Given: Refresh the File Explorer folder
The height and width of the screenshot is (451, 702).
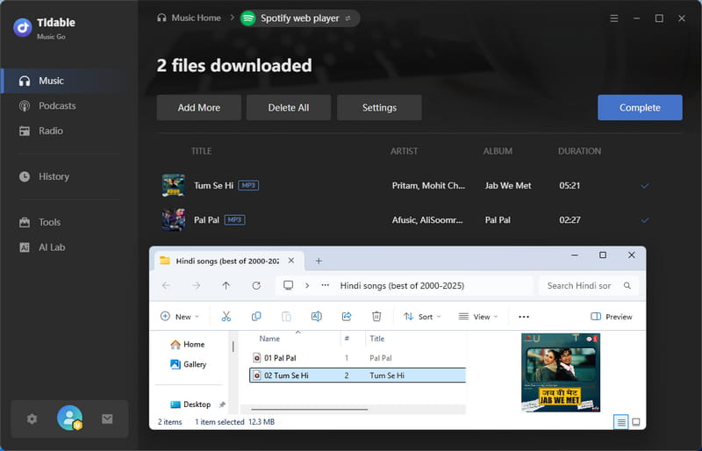Looking at the screenshot, I should 256,286.
